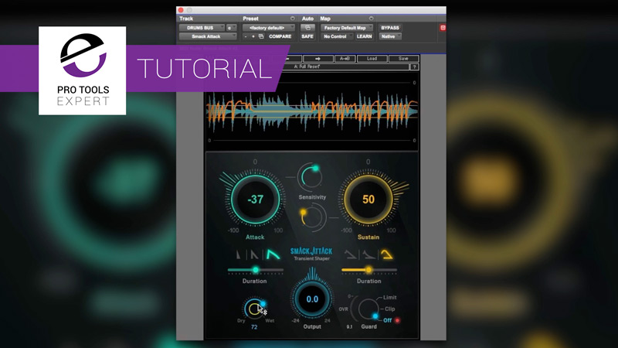
Task: Click the Dry/Wet mix knob
Action: pos(255,309)
